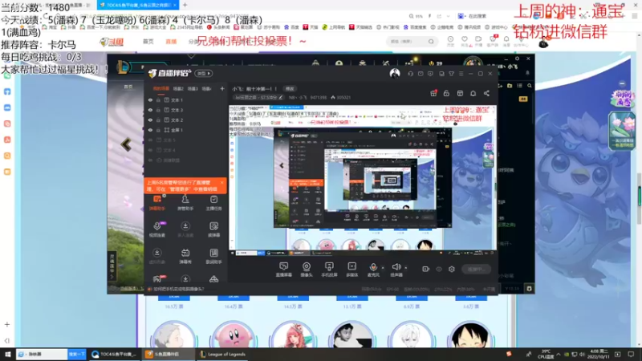Open 视频连麦 tool
This screenshot has height=361, width=642.
click(x=157, y=229)
